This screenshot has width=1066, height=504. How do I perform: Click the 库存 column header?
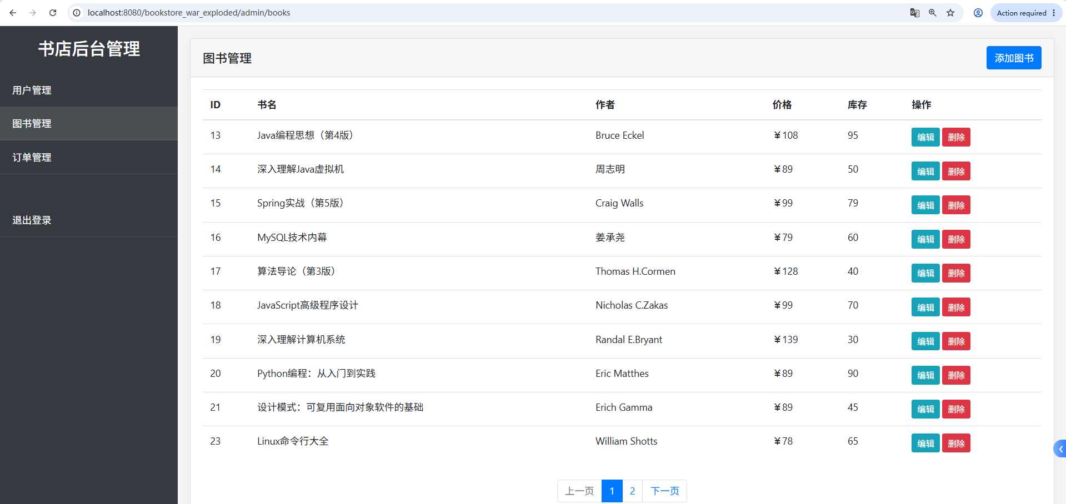tap(857, 105)
